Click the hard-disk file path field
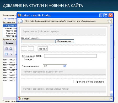 click(38, 41)
